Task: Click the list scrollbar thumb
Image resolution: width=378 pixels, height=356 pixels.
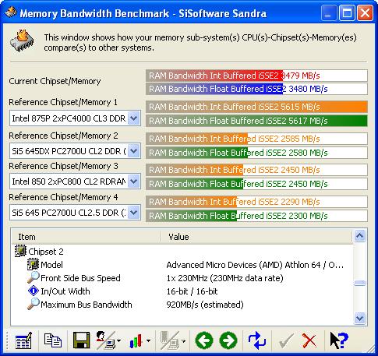Action: click(x=360, y=283)
